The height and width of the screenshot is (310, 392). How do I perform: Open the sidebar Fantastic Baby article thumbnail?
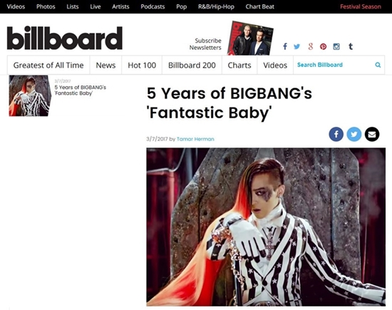point(30,95)
